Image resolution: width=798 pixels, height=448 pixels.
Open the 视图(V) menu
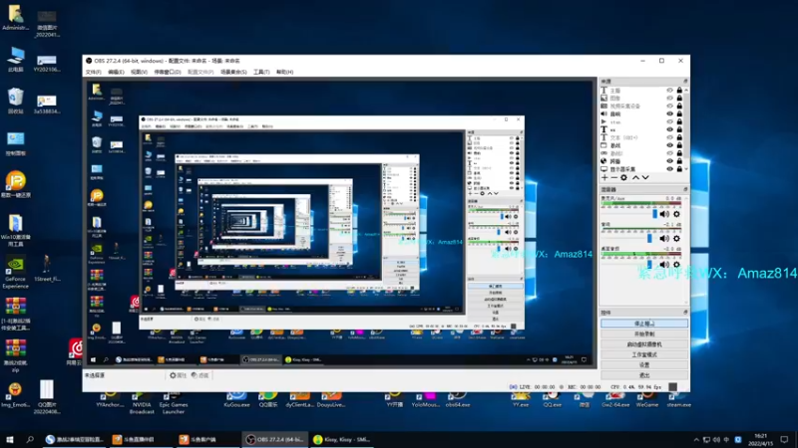coord(139,72)
